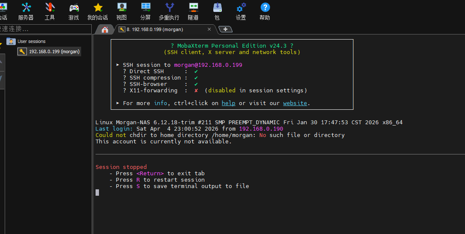Screen dimensions: 465x234
Task: Click 'This account is currently not available.' line
Action: [x=163, y=141]
